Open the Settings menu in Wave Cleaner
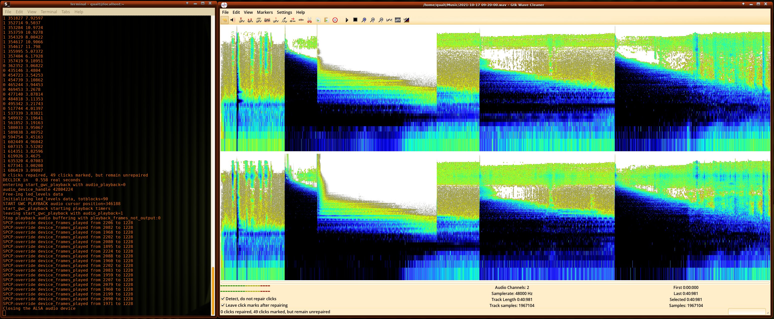This screenshot has height=319, width=774. coord(284,12)
